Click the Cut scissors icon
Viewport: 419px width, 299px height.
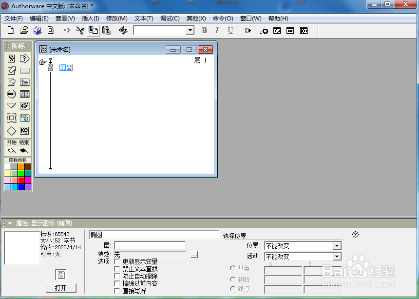[x=79, y=31]
